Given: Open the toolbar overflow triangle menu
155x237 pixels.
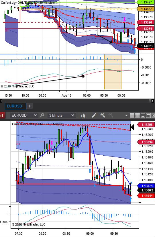Looking at the screenshot, I should coord(126,115).
